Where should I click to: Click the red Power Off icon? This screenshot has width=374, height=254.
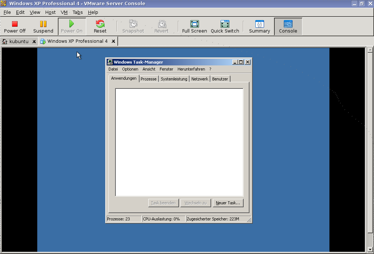click(15, 24)
